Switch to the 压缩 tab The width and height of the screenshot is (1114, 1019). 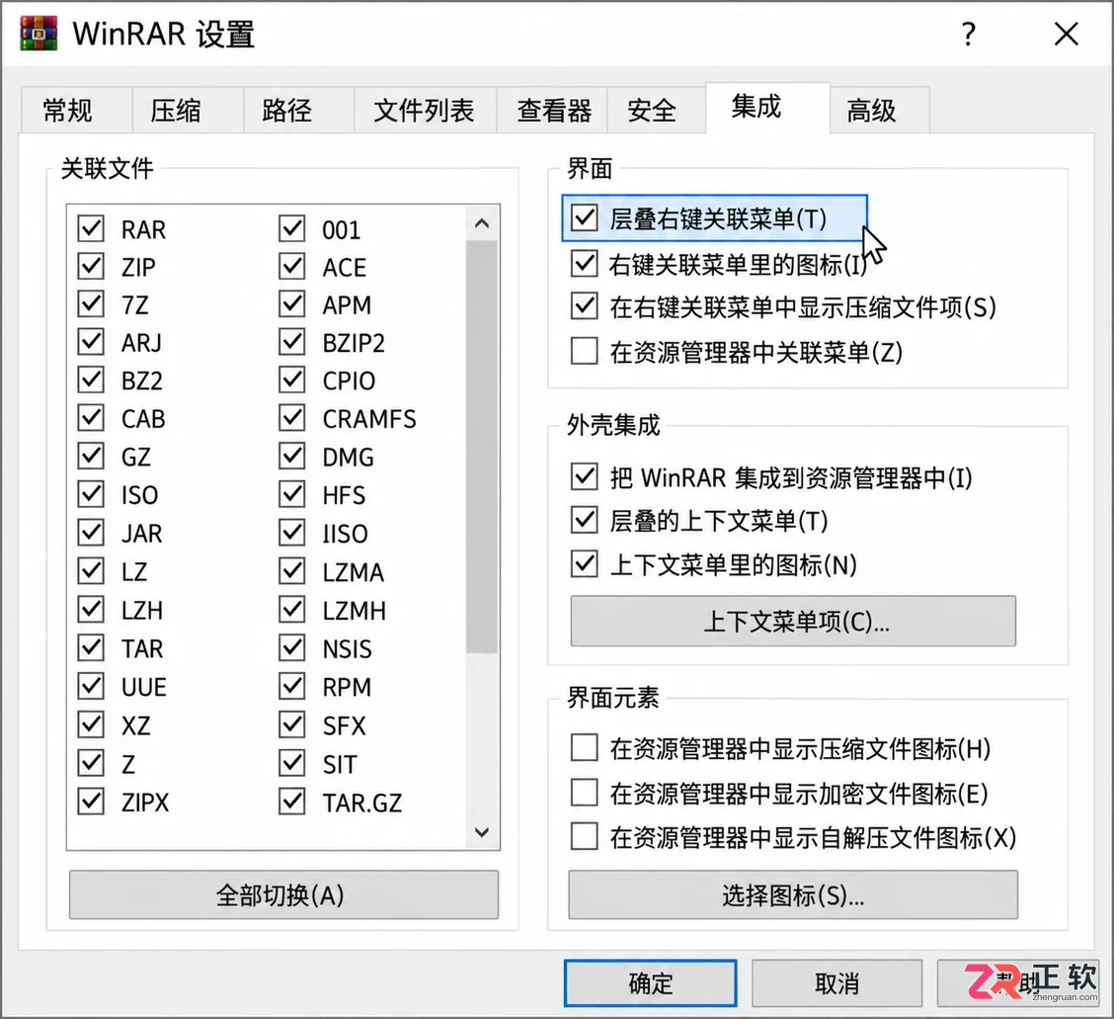(x=188, y=111)
